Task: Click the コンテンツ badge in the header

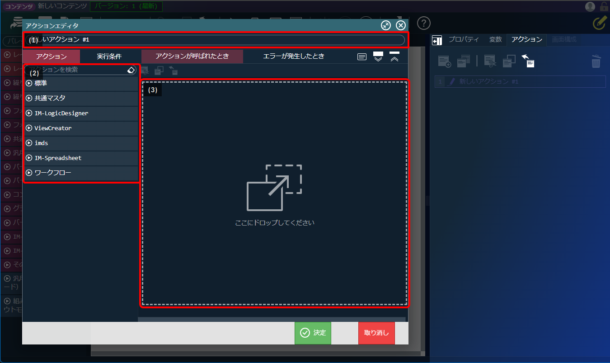Action: 20,6
